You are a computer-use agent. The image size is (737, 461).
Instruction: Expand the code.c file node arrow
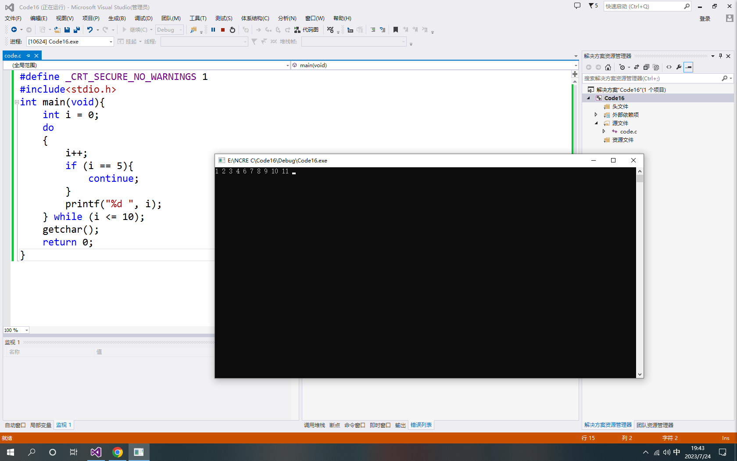coord(604,131)
